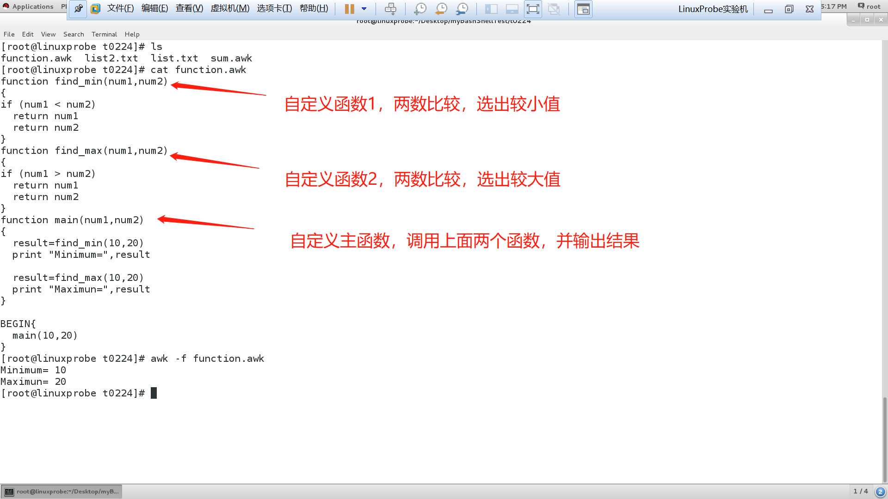The width and height of the screenshot is (888, 499).
Task: Open the terminal Edit menu
Action: (28, 34)
